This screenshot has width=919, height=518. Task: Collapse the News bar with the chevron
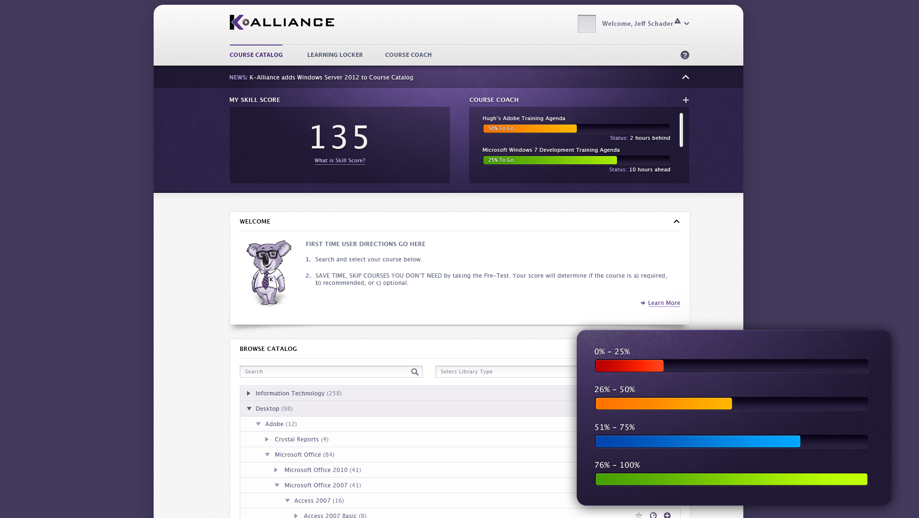(x=685, y=77)
